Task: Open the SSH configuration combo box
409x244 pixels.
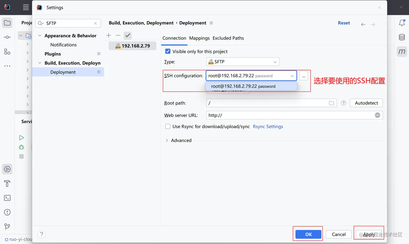Action: coord(251,76)
